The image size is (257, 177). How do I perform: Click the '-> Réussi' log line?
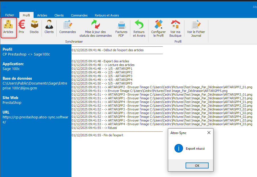[94, 128]
